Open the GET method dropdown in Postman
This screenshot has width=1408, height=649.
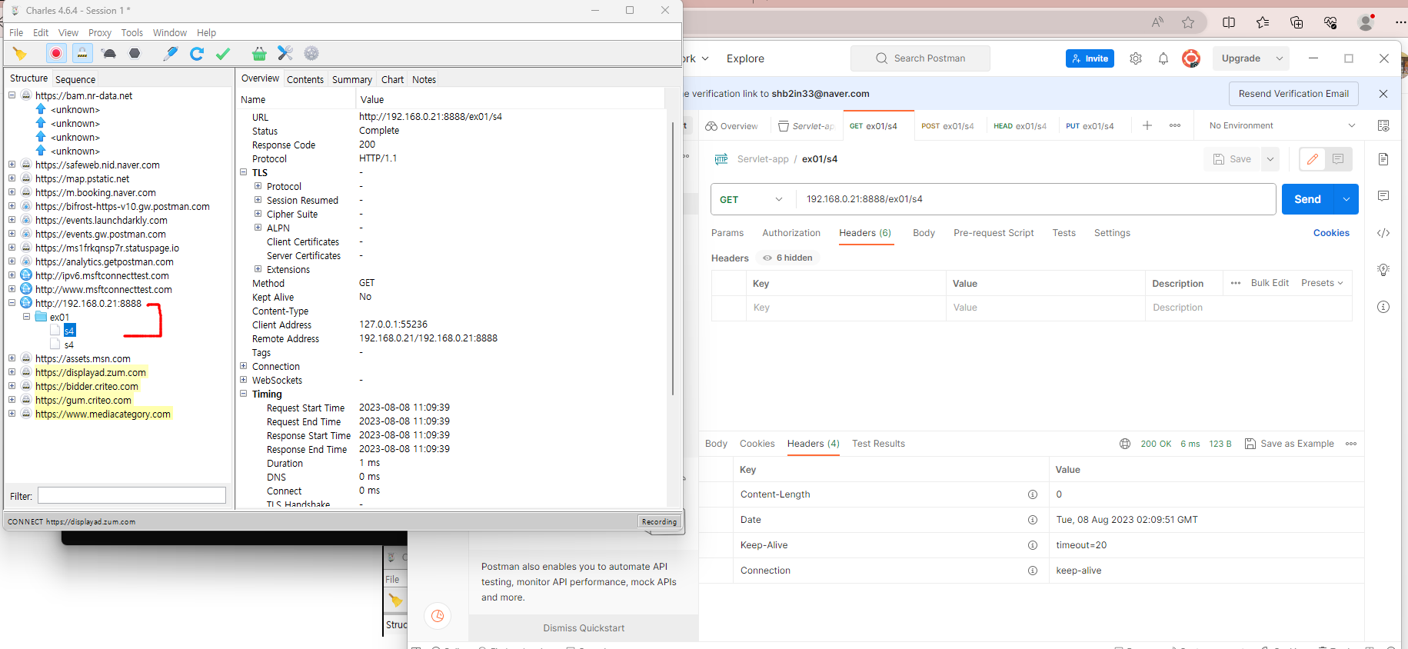(x=753, y=199)
